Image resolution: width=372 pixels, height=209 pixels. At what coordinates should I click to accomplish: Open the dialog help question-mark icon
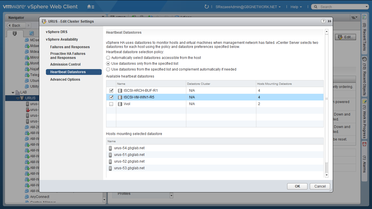coord(323,21)
